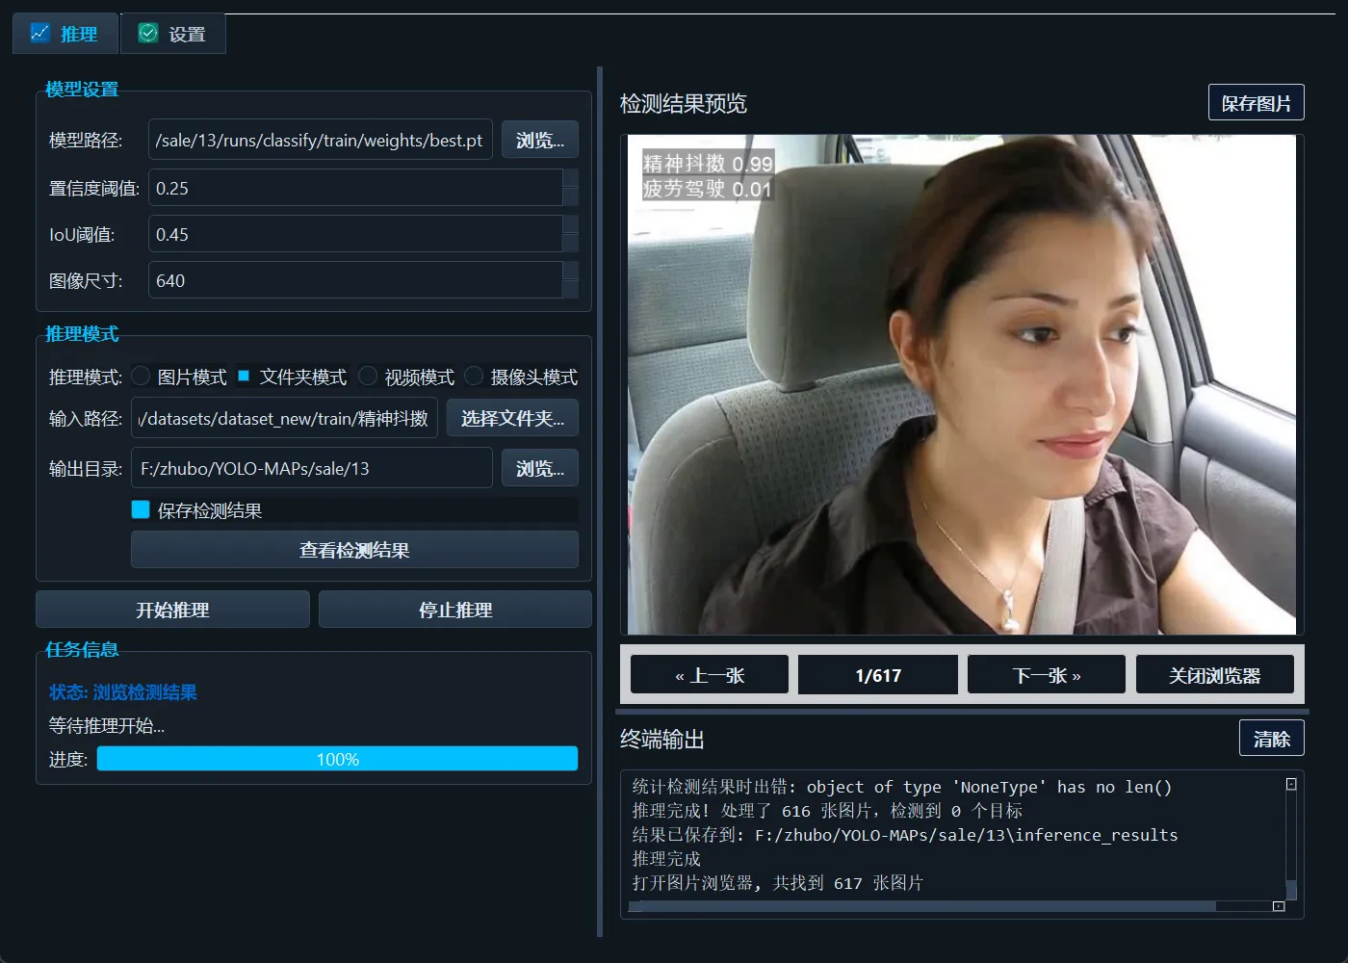The width and height of the screenshot is (1348, 963).
Task: Enable the 摄像头模式 option
Action: [473, 377]
